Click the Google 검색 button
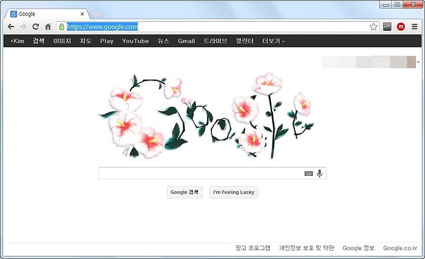This screenshot has width=425, height=259. coord(185,192)
